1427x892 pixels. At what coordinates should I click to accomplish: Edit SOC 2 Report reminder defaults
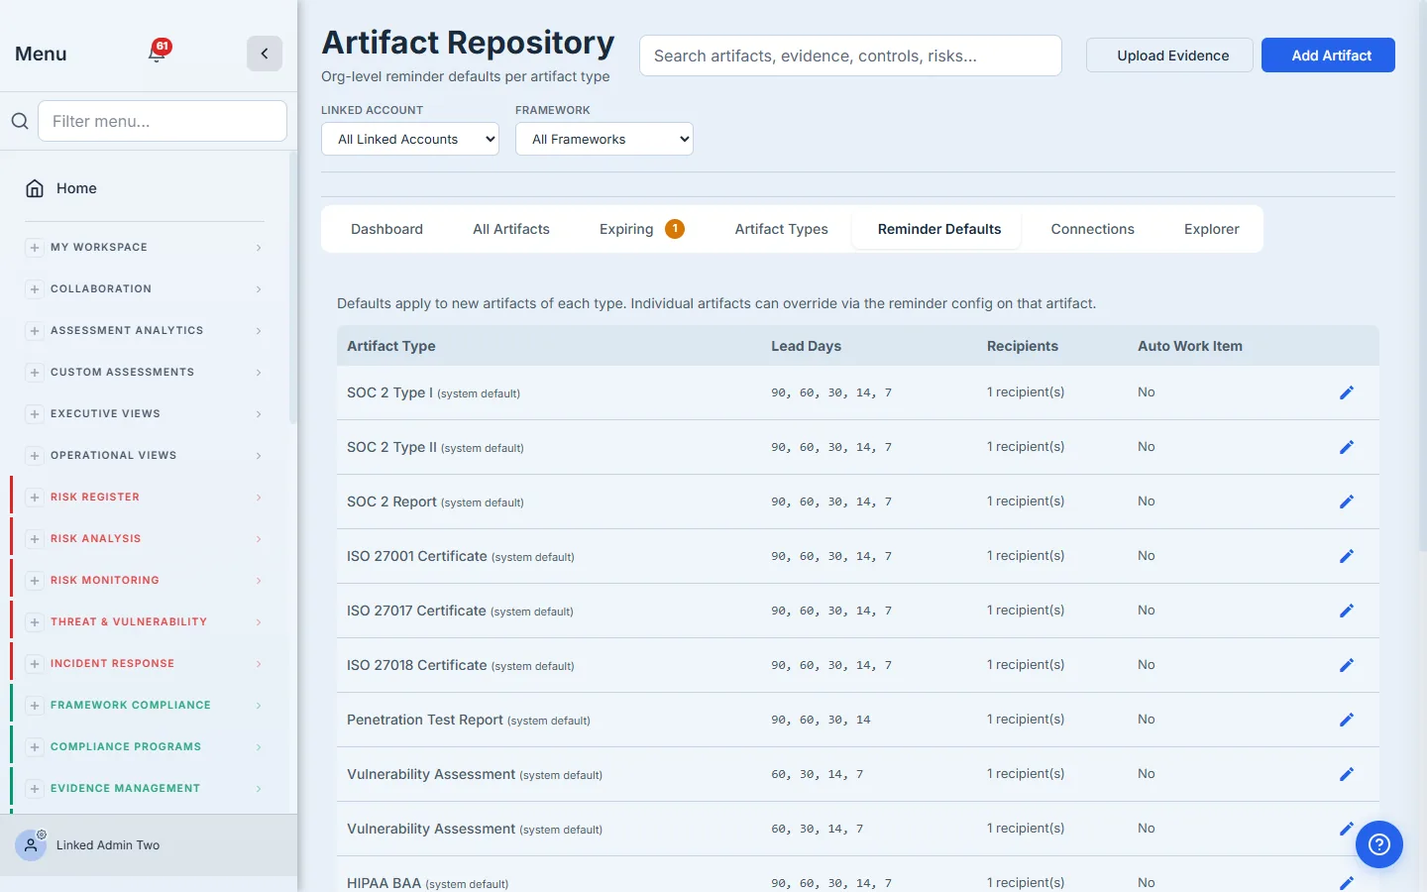coord(1347,502)
